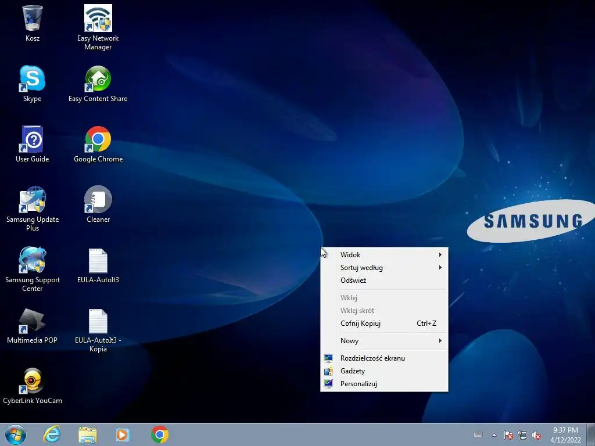Image resolution: width=595 pixels, height=446 pixels.
Task: Select the Easy Content Share shortcut
Action: click(x=98, y=84)
